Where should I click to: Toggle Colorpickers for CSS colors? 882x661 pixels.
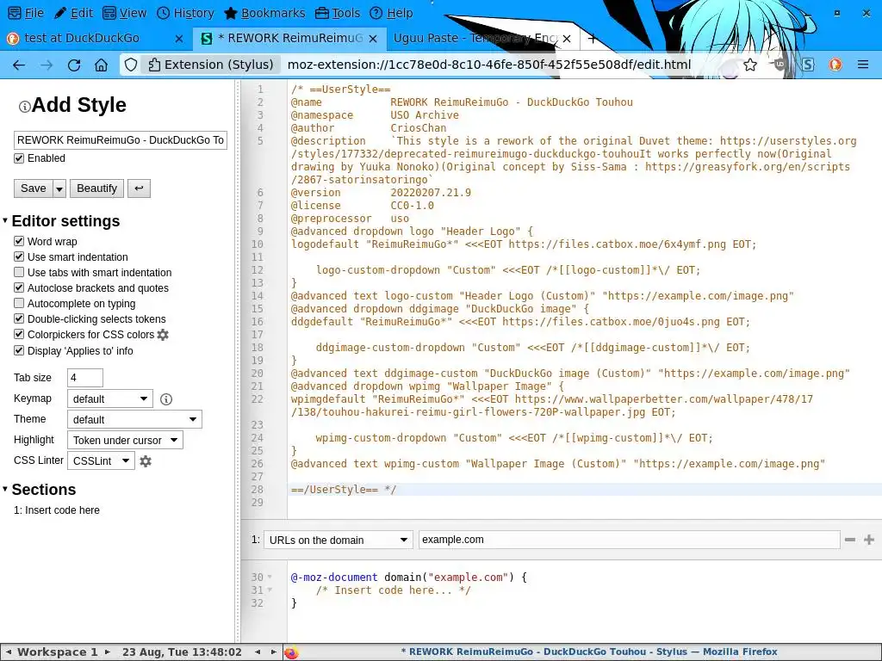click(x=19, y=335)
